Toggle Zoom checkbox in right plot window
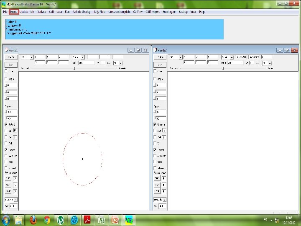 coord(155,71)
